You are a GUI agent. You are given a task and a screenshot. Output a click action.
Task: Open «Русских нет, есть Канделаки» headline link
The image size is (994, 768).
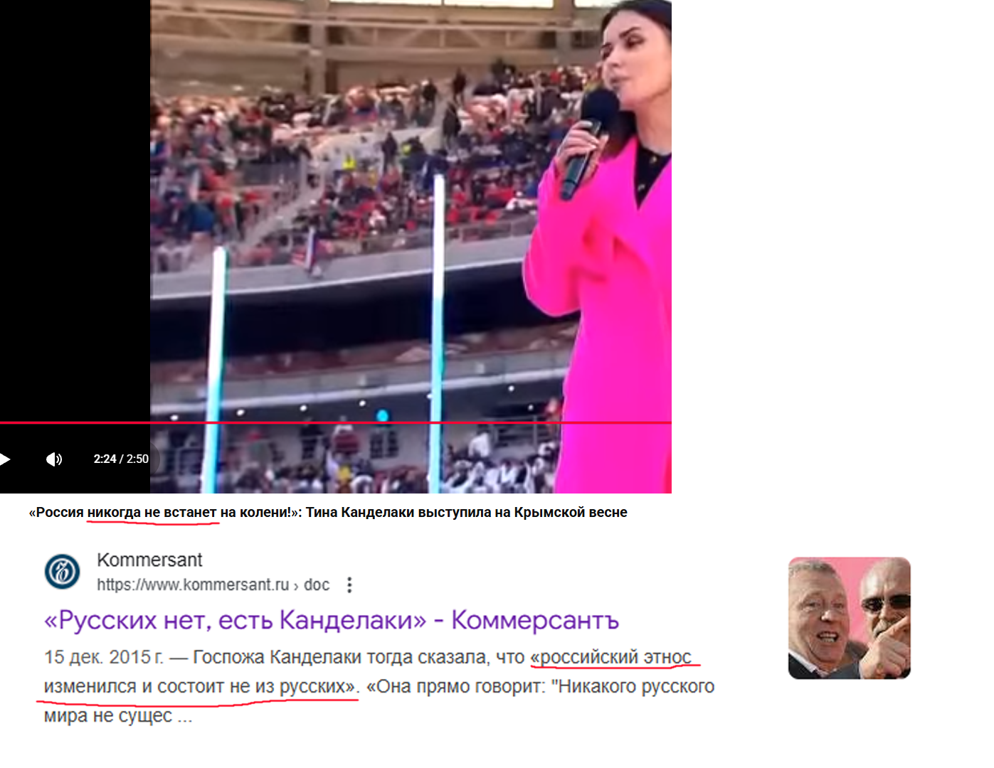coord(332,620)
